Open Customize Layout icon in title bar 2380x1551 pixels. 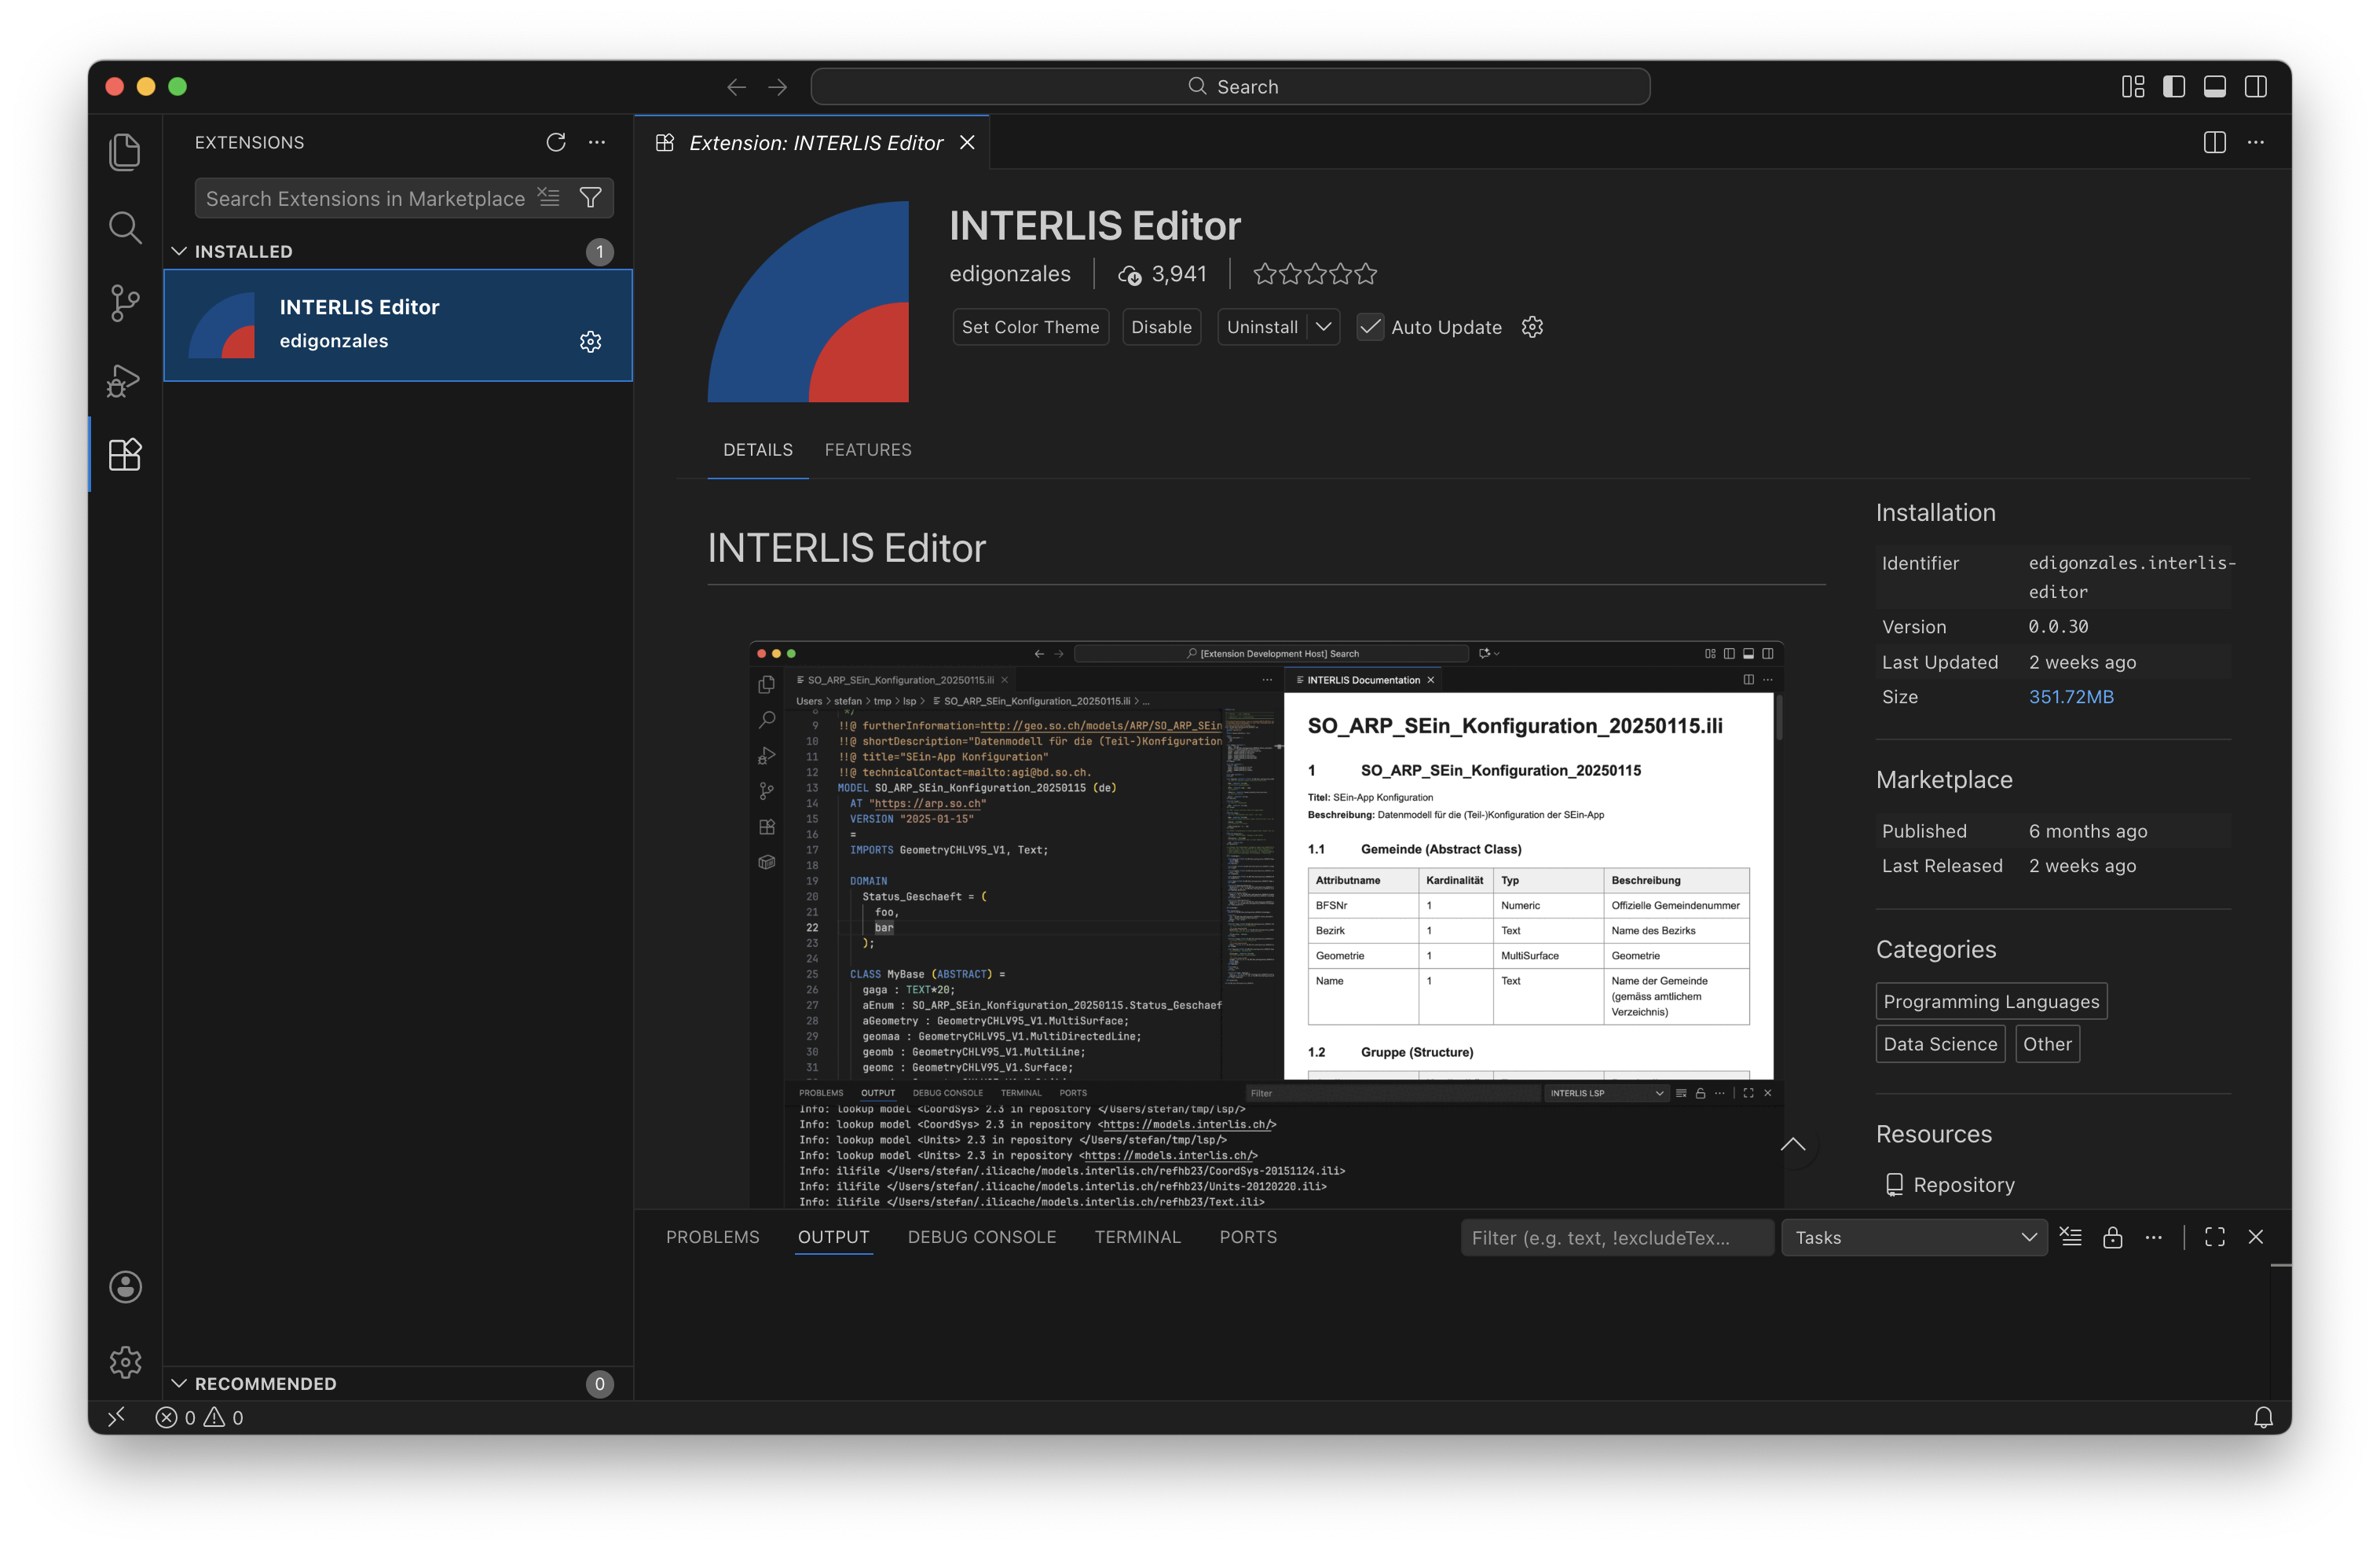click(x=2133, y=87)
